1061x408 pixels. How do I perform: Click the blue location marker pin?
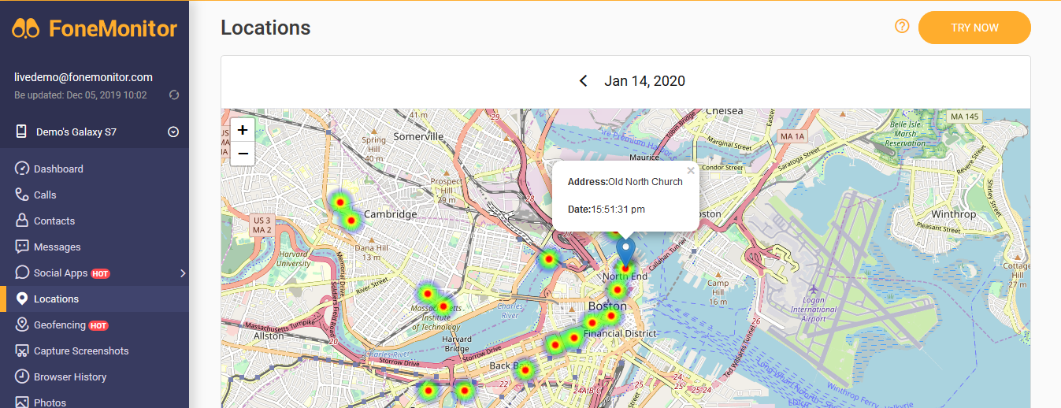625,252
